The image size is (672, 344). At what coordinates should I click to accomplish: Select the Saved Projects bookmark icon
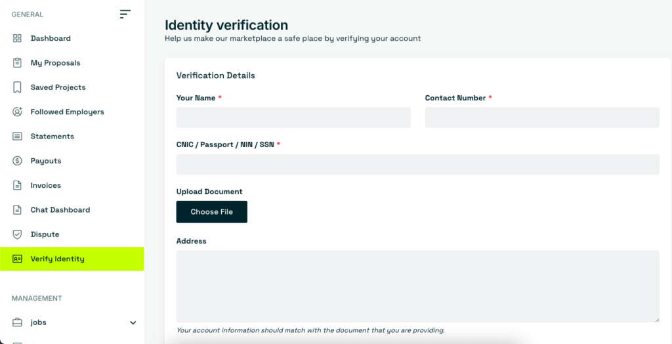click(17, 87)
